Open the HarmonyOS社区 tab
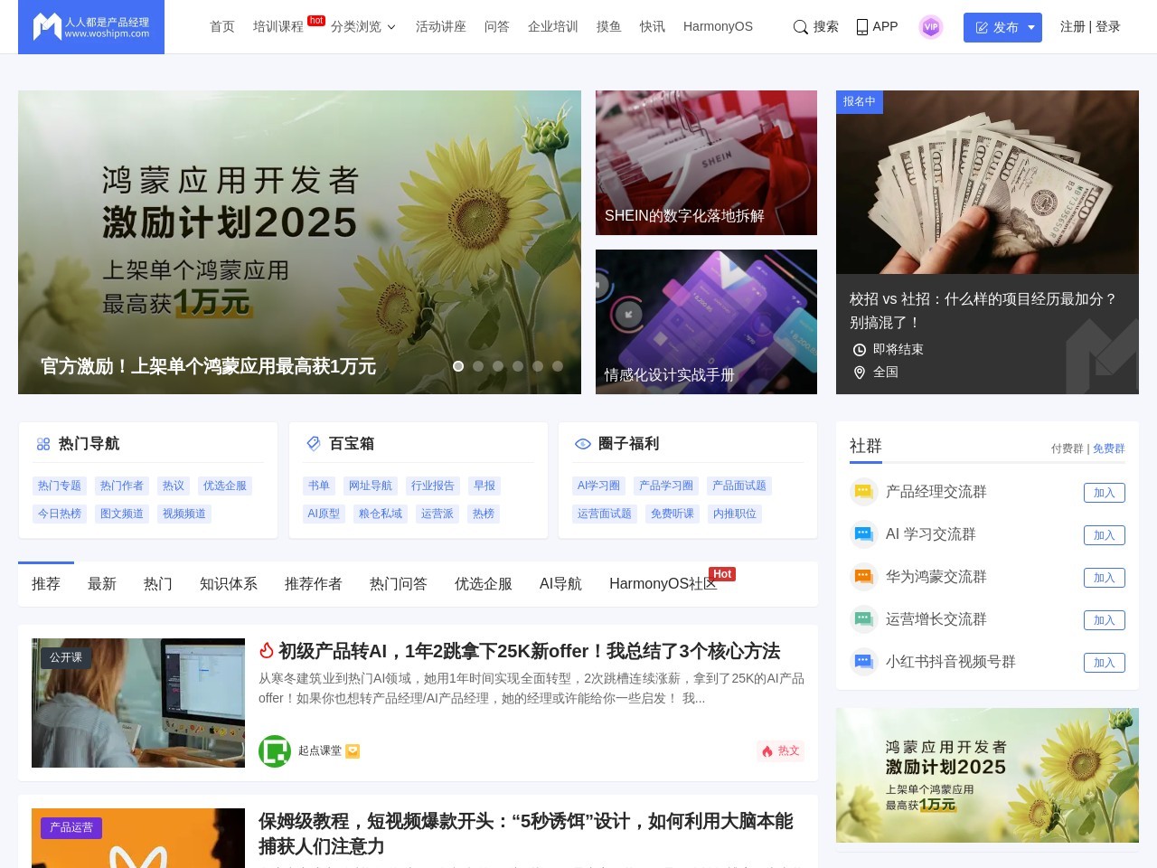1157x868 pixels. coord(663,584)
